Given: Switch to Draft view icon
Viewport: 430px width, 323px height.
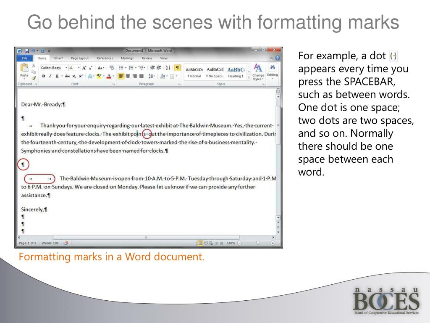Looking at the screenshot, I should click(x=222, y=243).
